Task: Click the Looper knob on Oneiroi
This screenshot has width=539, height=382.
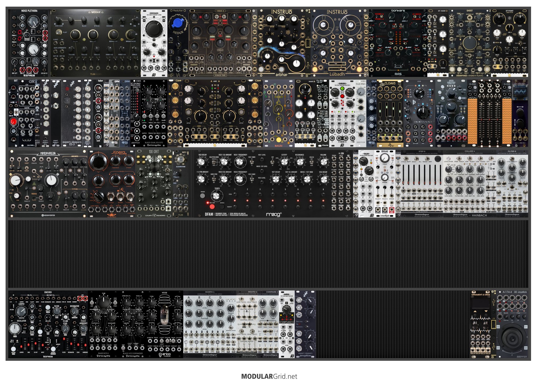Action: point(21,311)
